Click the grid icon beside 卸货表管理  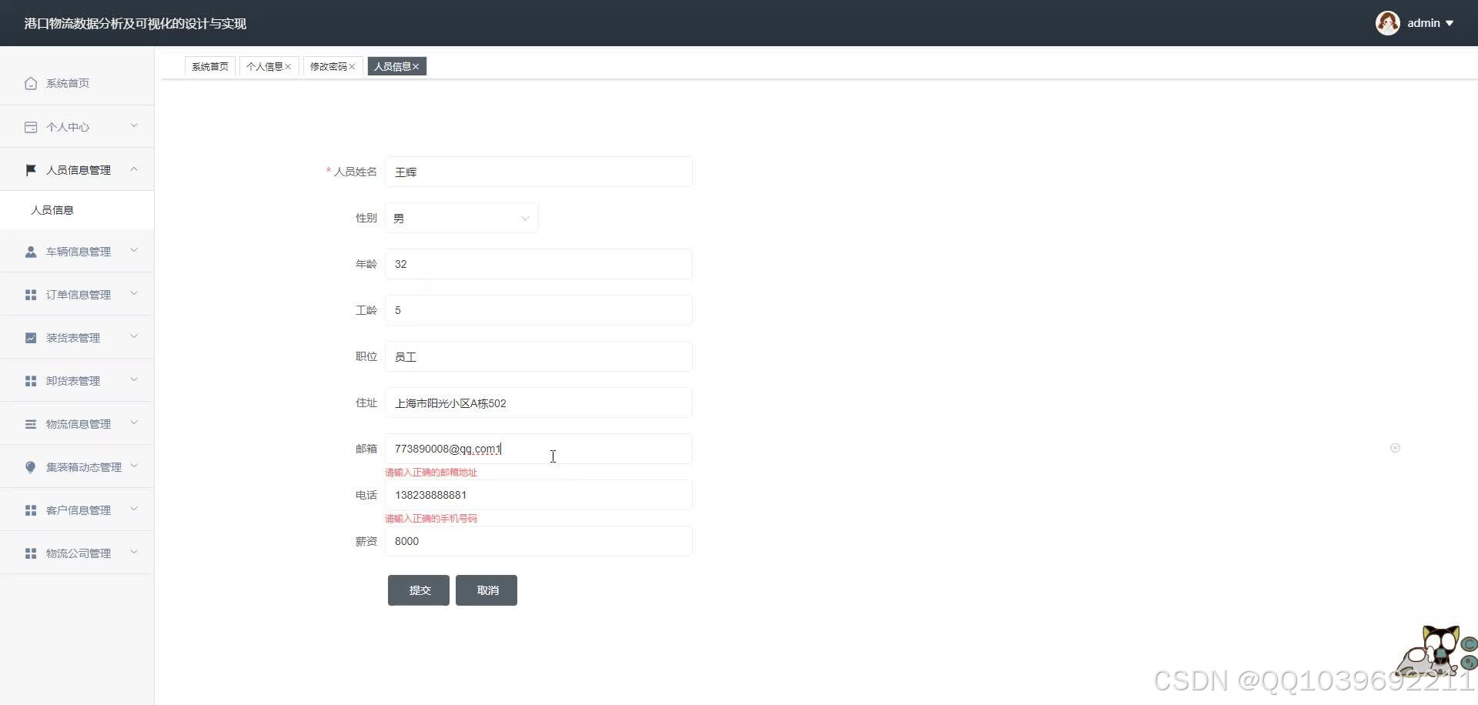point(31,381)
